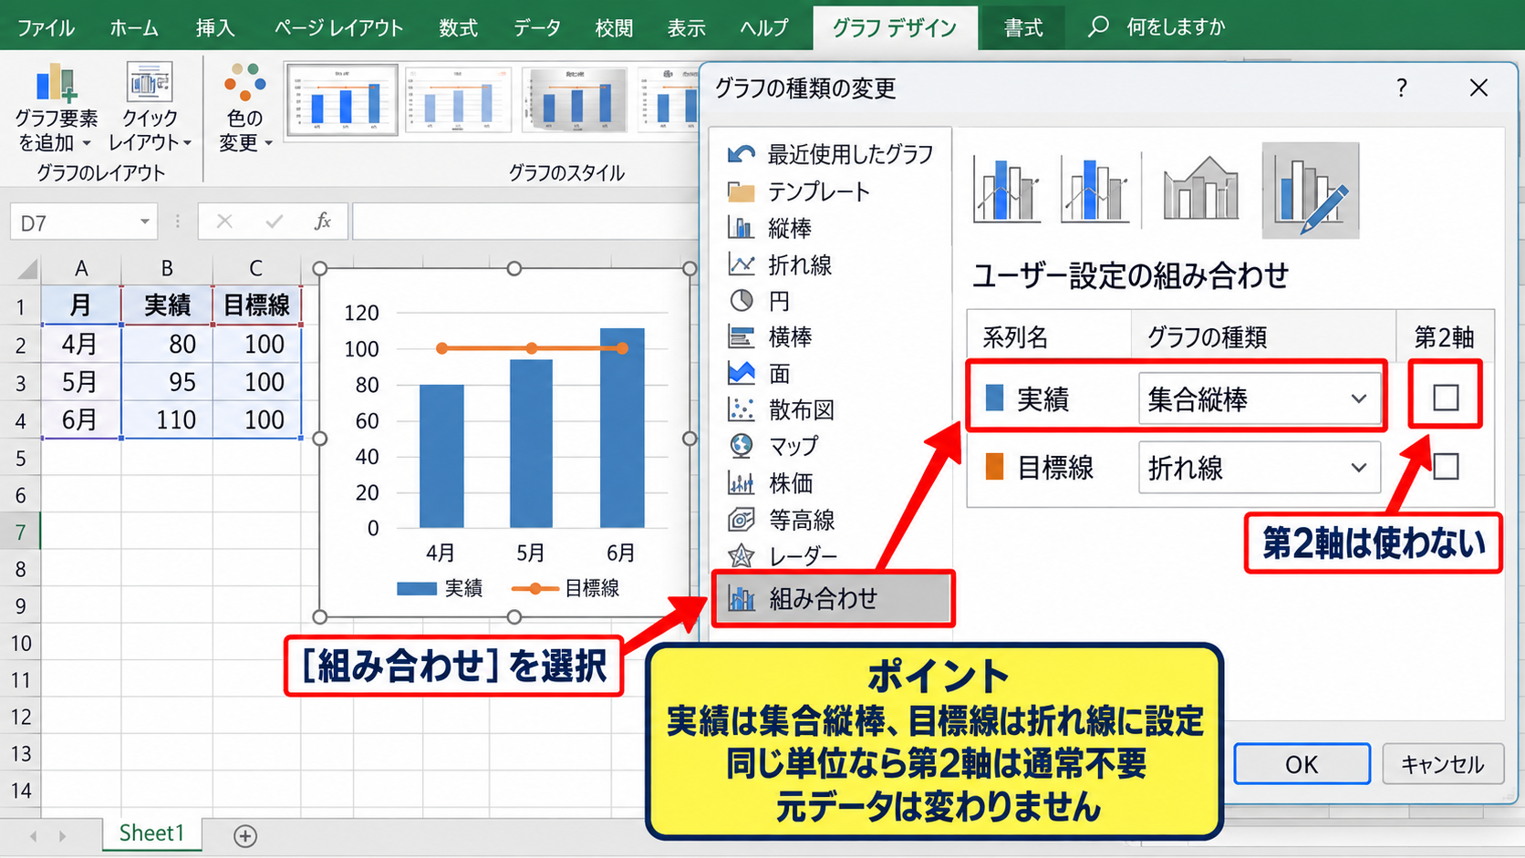Select 最近使用したグラフ in chart type list
The image size is (1525, 858).
pyautogui.click(x=830, y=154)
